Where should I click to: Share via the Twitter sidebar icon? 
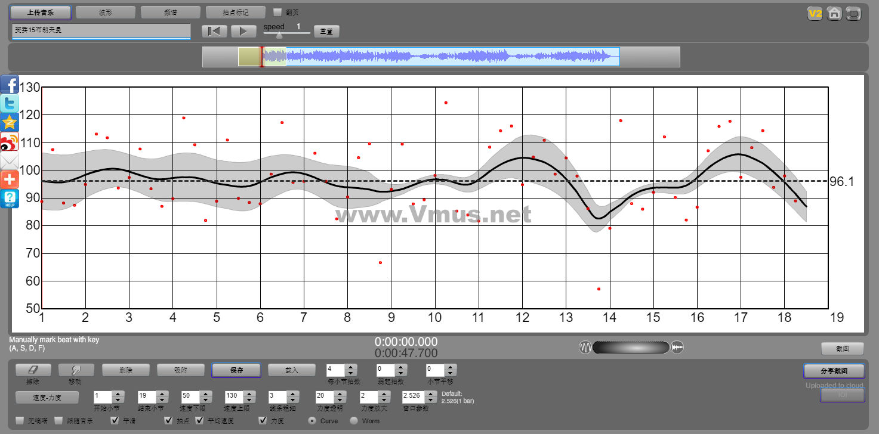(10, 104)
